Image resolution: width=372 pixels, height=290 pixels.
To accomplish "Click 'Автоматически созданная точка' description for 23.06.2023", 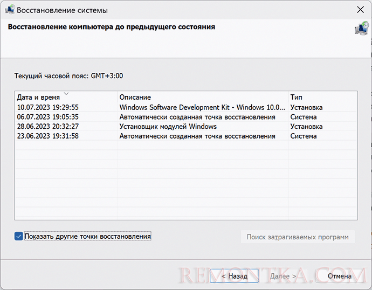I will click(x=197, y=136).
